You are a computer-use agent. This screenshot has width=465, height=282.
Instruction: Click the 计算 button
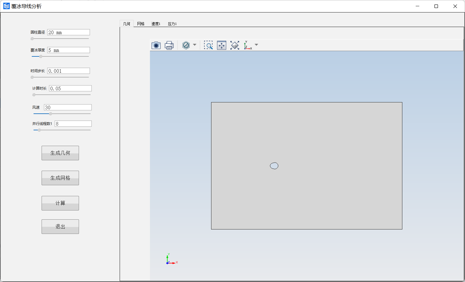(x=60, y=203)
